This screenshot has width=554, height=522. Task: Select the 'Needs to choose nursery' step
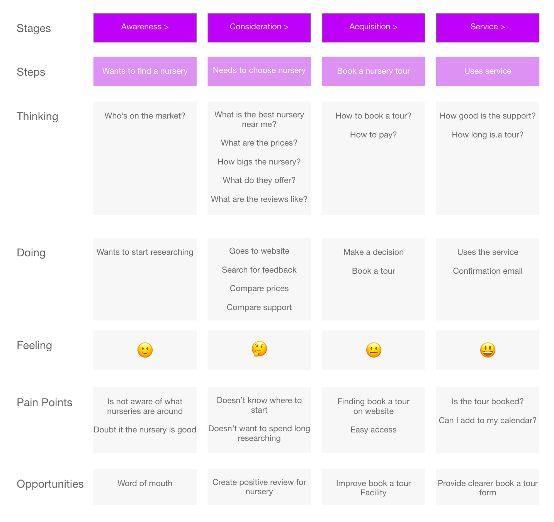pos(259,71)
